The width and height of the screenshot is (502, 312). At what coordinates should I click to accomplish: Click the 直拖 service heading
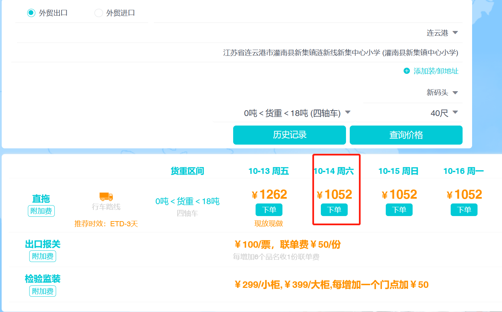[41, 199]
